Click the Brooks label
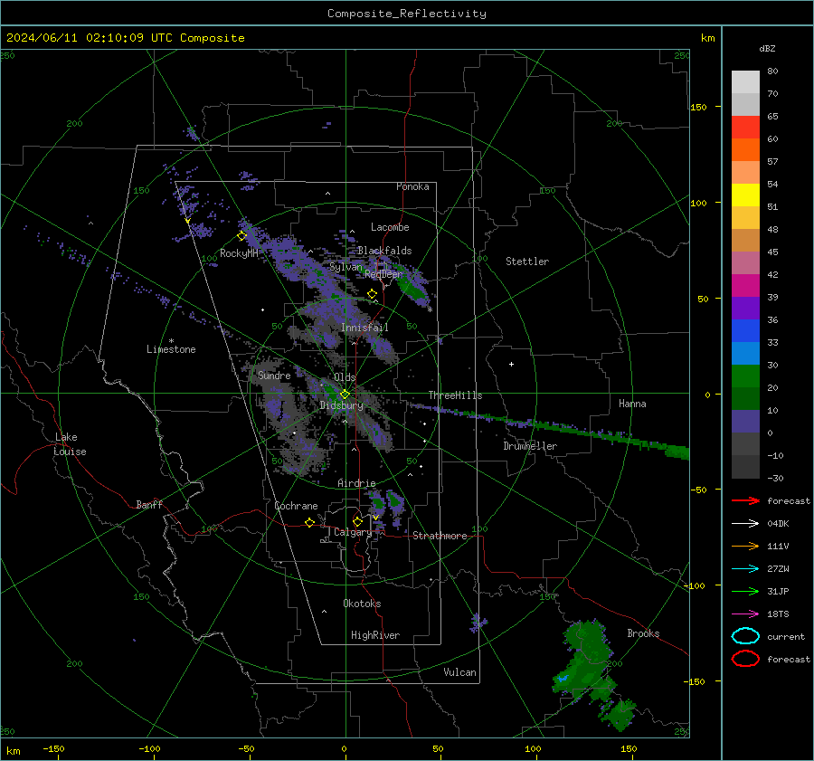This screenshot has width=814, height=761. 643,633
